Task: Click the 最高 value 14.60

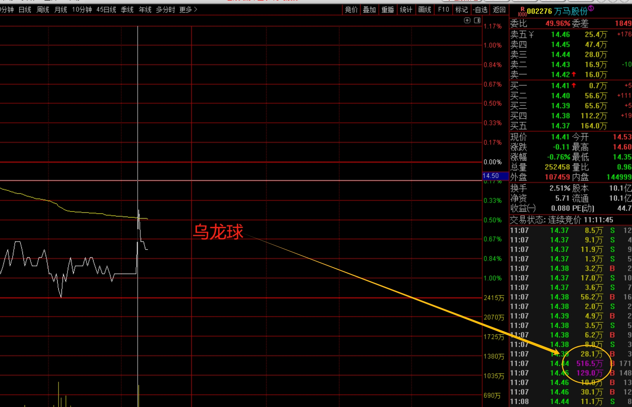Action: pos(622,147)
